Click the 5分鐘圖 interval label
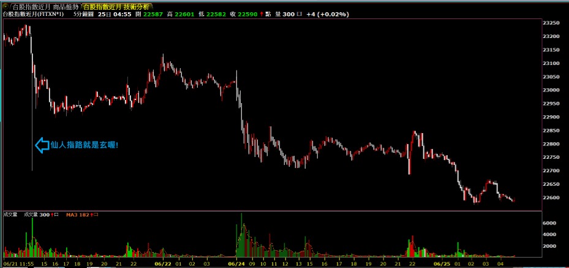 [83, 14]
